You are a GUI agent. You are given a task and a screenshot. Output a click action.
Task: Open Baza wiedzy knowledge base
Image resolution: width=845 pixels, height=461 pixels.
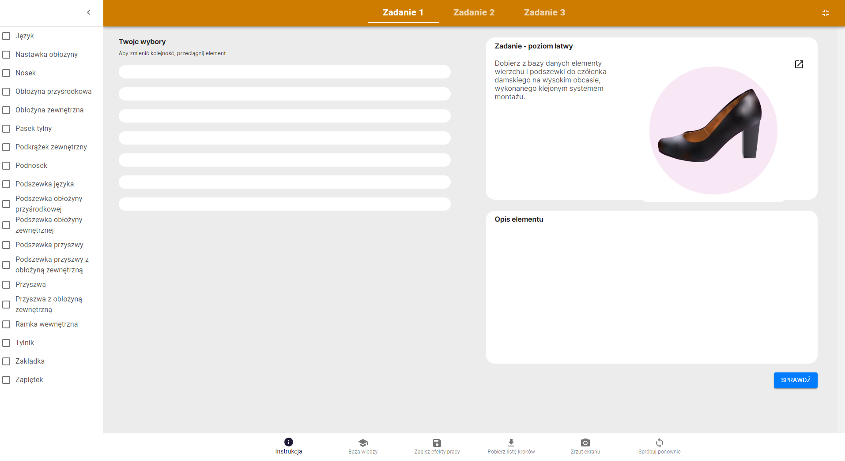click(362, 443)
